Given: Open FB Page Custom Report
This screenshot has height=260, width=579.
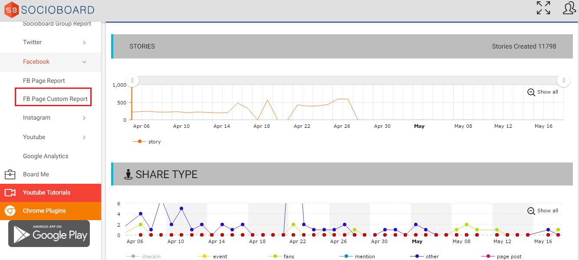Looking at the screenshot, I should pyautogui.click(x=55, y=99).
